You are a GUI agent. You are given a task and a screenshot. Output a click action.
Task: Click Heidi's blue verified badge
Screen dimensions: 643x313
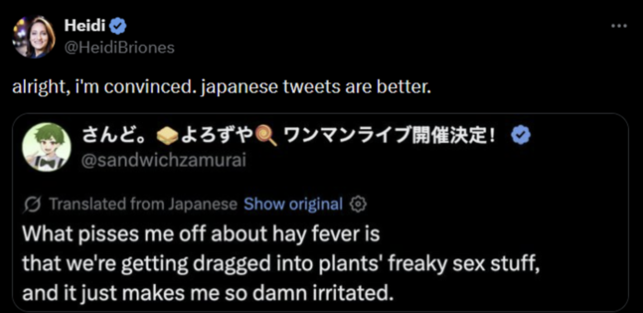pyautogui.click(x=118, y=26)
